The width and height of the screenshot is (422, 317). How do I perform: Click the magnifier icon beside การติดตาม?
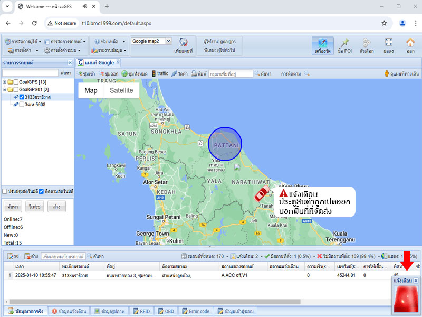coord(307,73)
